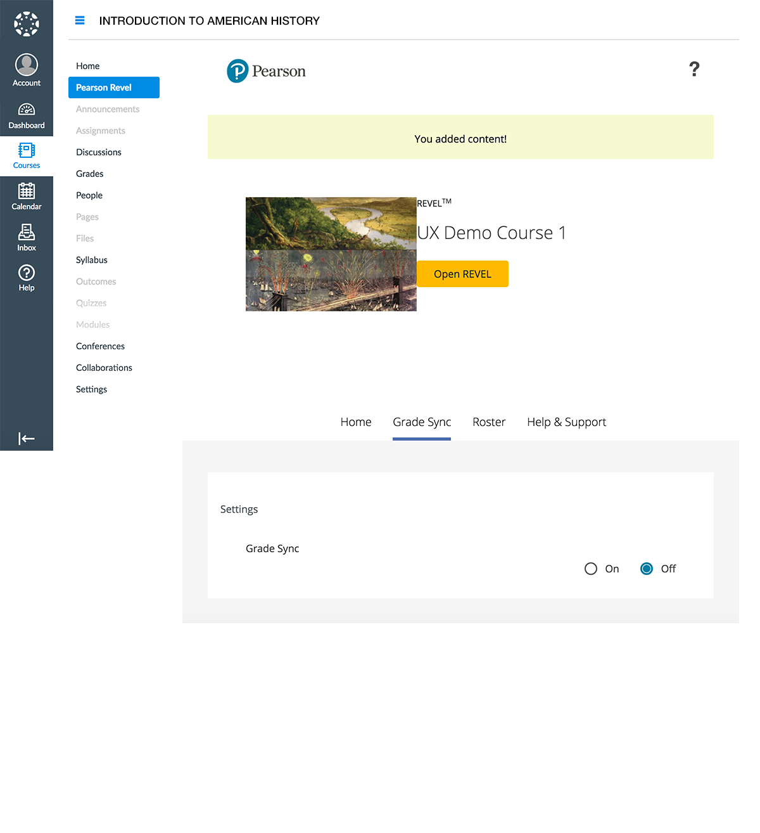The width and height of the screenshot is (760, 833).
Task: Open Grades in course menu
Action: click(90, 174)
